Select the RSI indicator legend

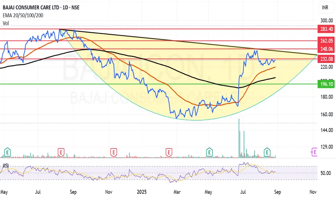point(5,166)
